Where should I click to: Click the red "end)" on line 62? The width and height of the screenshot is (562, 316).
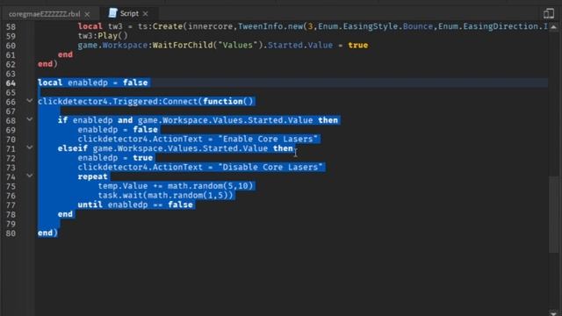(x=47, y=64)
